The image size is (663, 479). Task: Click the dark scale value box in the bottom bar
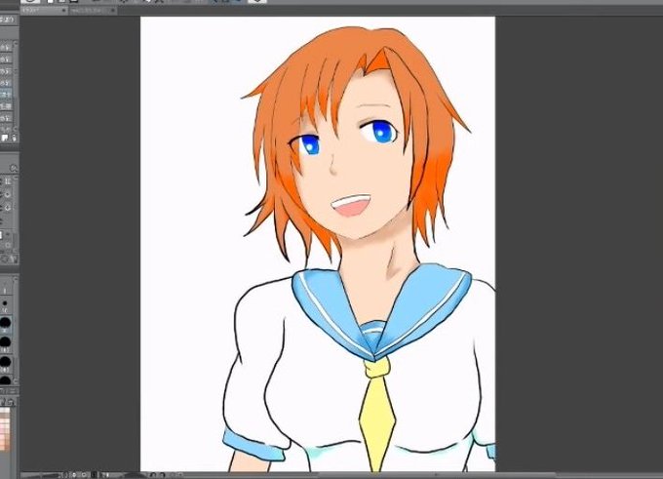click(x=94, y=475)
